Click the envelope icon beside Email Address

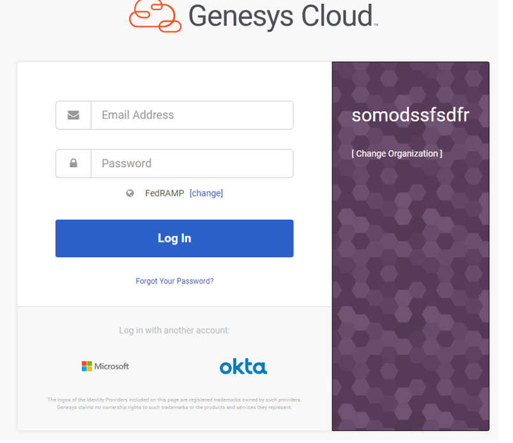click(73, 115)
